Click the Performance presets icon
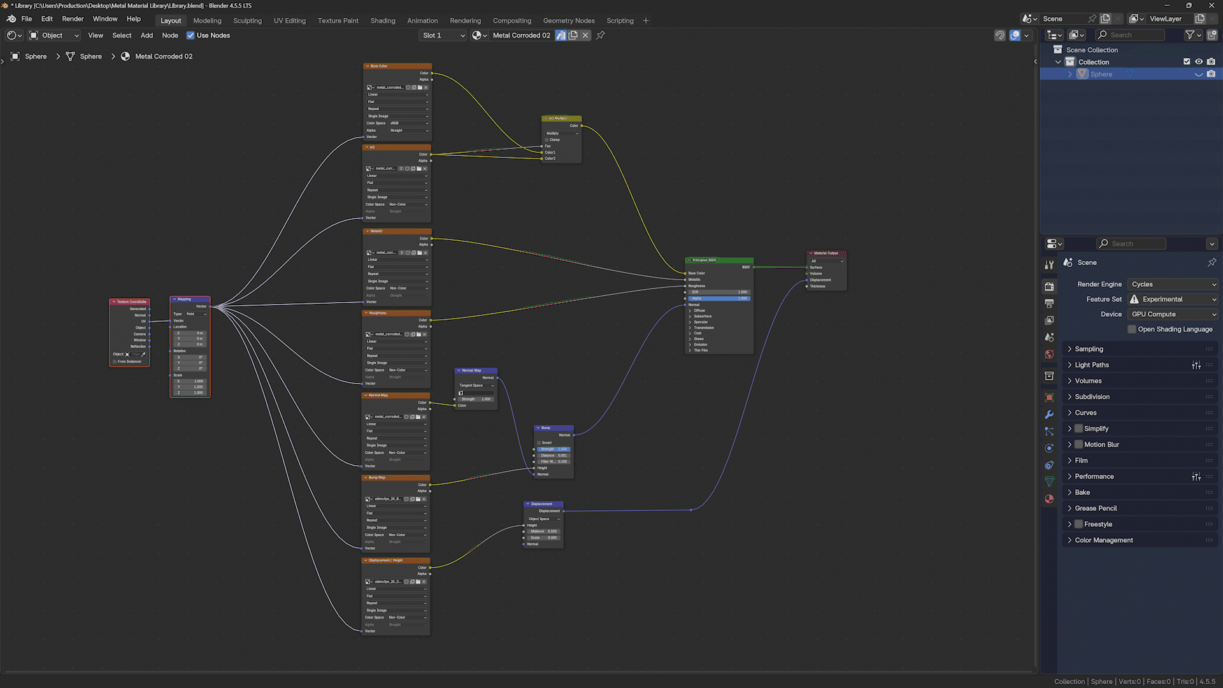1223x688 pixels. pyautogui.click(x=1196, y=477)
